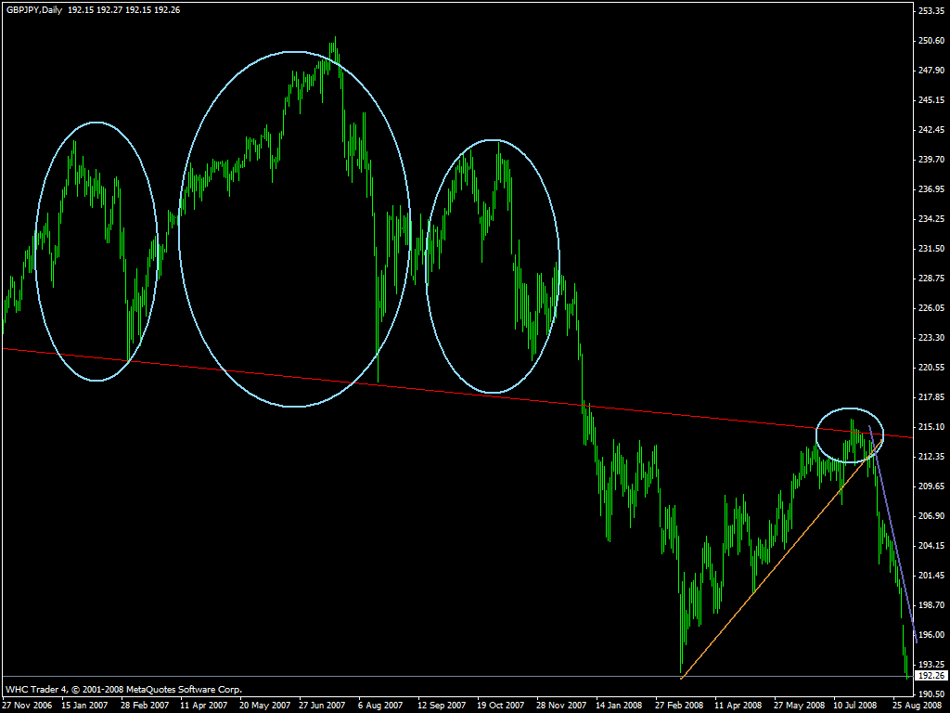This screenshot has width=950, height=713.
Task: Click the 193.25 price axis label
Action: point(931,665)
